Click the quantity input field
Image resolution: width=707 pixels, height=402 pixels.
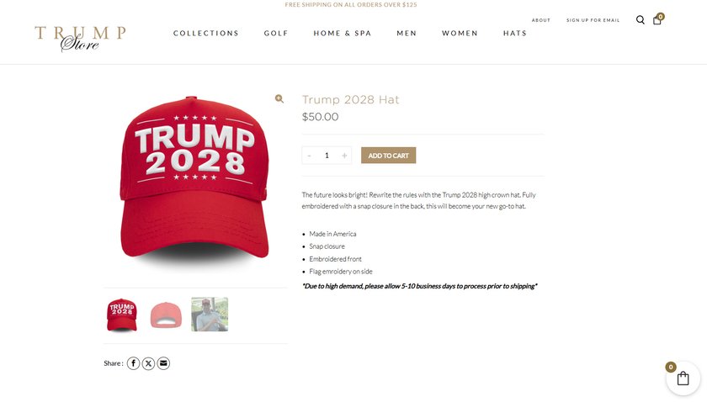pyautogui.click(x=327, y=156)
